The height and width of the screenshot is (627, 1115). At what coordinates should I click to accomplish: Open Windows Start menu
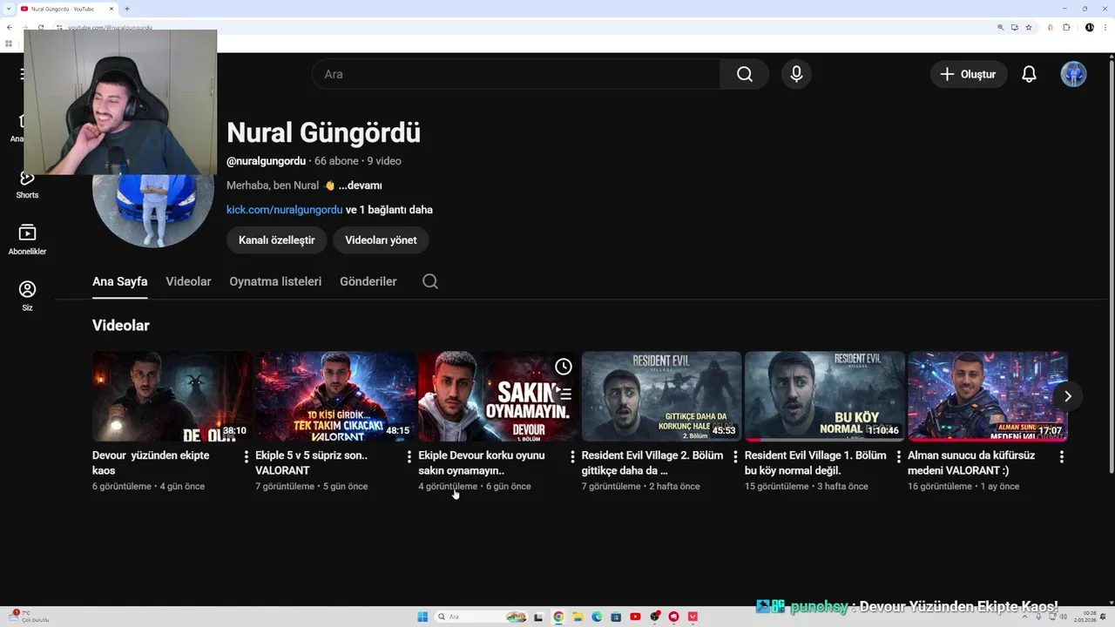[x=422, y=617]
